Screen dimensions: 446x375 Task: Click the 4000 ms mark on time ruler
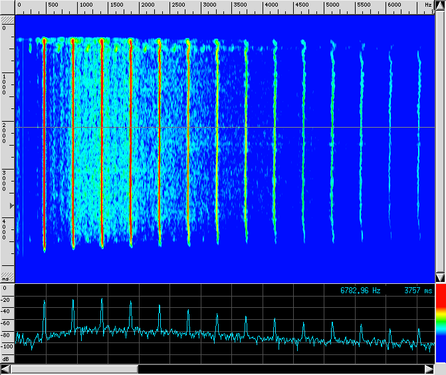click(x=6, y=225)
